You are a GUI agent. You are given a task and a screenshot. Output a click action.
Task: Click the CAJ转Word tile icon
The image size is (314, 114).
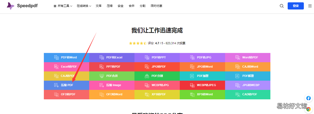pyautogui.click(x=238, y=67)
